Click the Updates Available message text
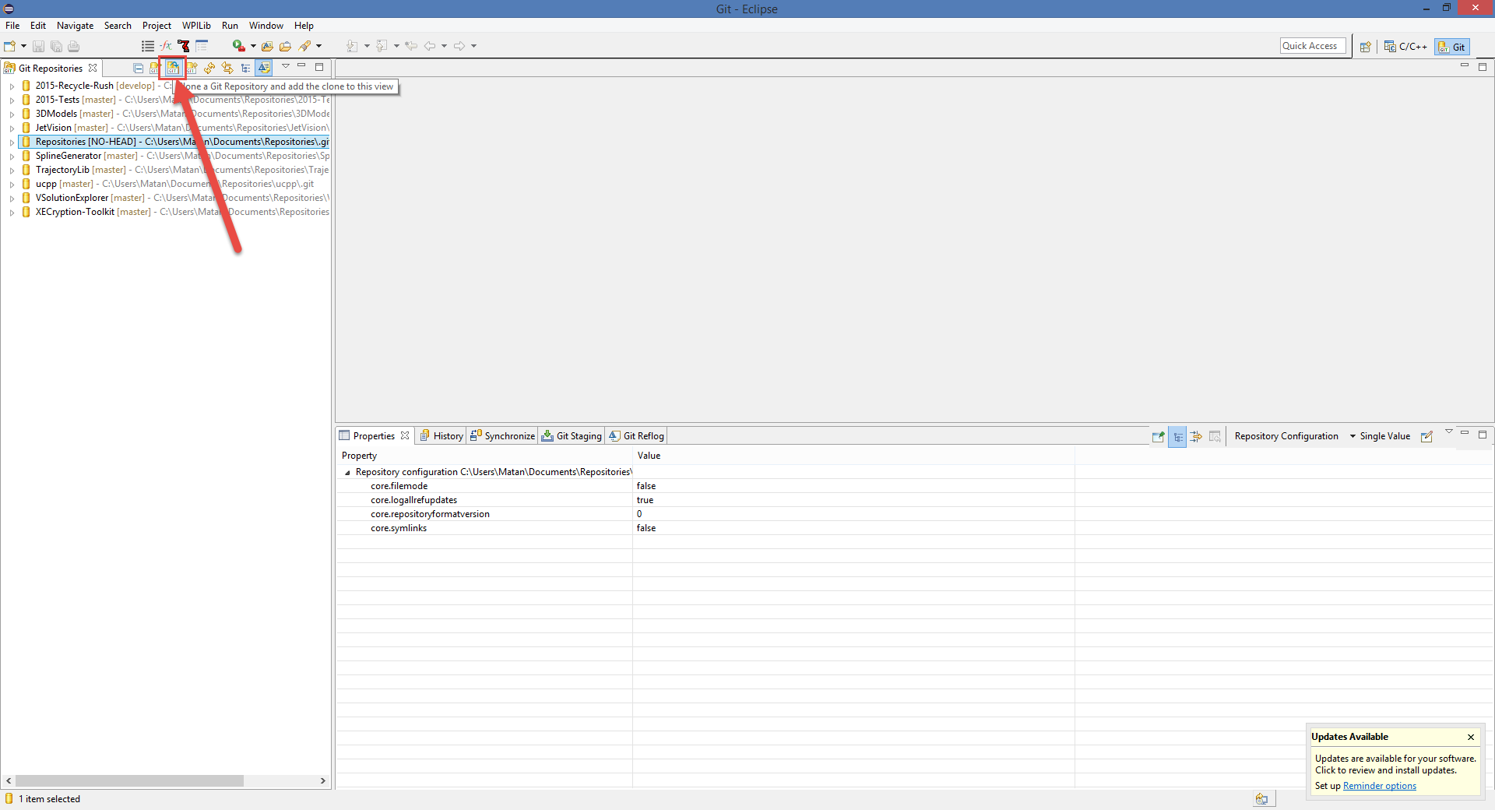Image resolution: width=1495 pixels, height=810 pixels. 1395,764
